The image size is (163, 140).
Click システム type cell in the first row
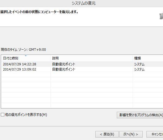[139, 64]
